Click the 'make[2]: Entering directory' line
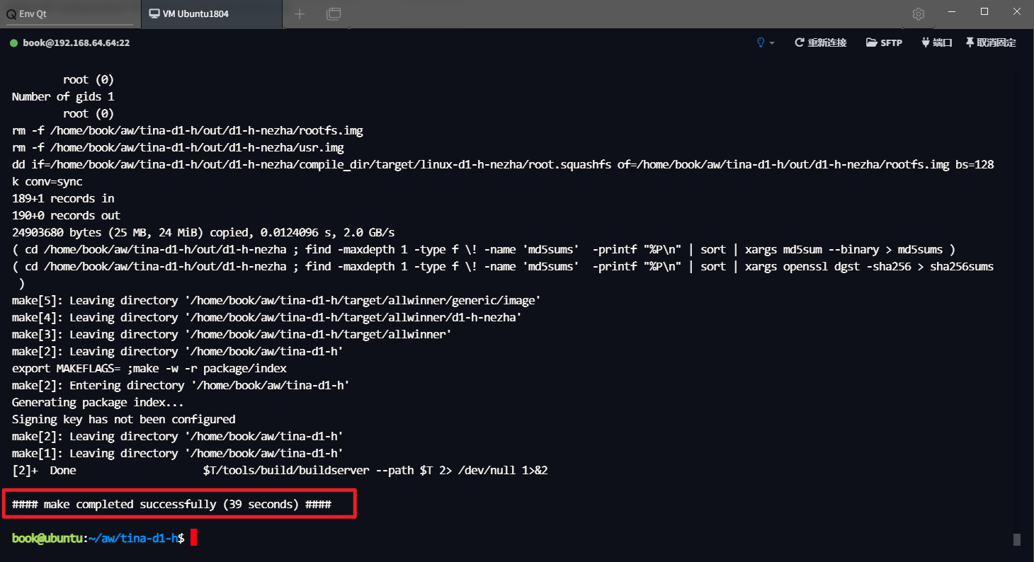The height and width of the screenshot is (562, 1034). pyautogui.click(x=181, y=386)
